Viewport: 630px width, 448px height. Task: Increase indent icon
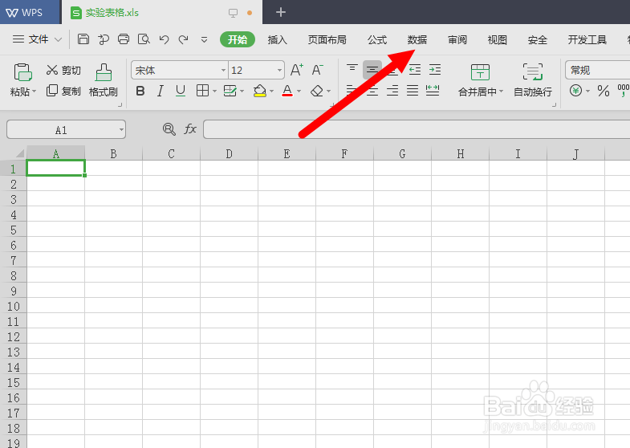coord(435,70)
